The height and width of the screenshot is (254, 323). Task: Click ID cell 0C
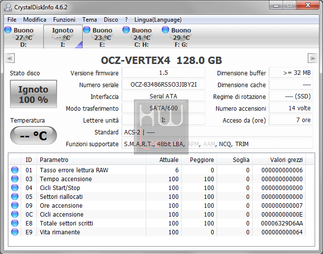pos(29,215)
